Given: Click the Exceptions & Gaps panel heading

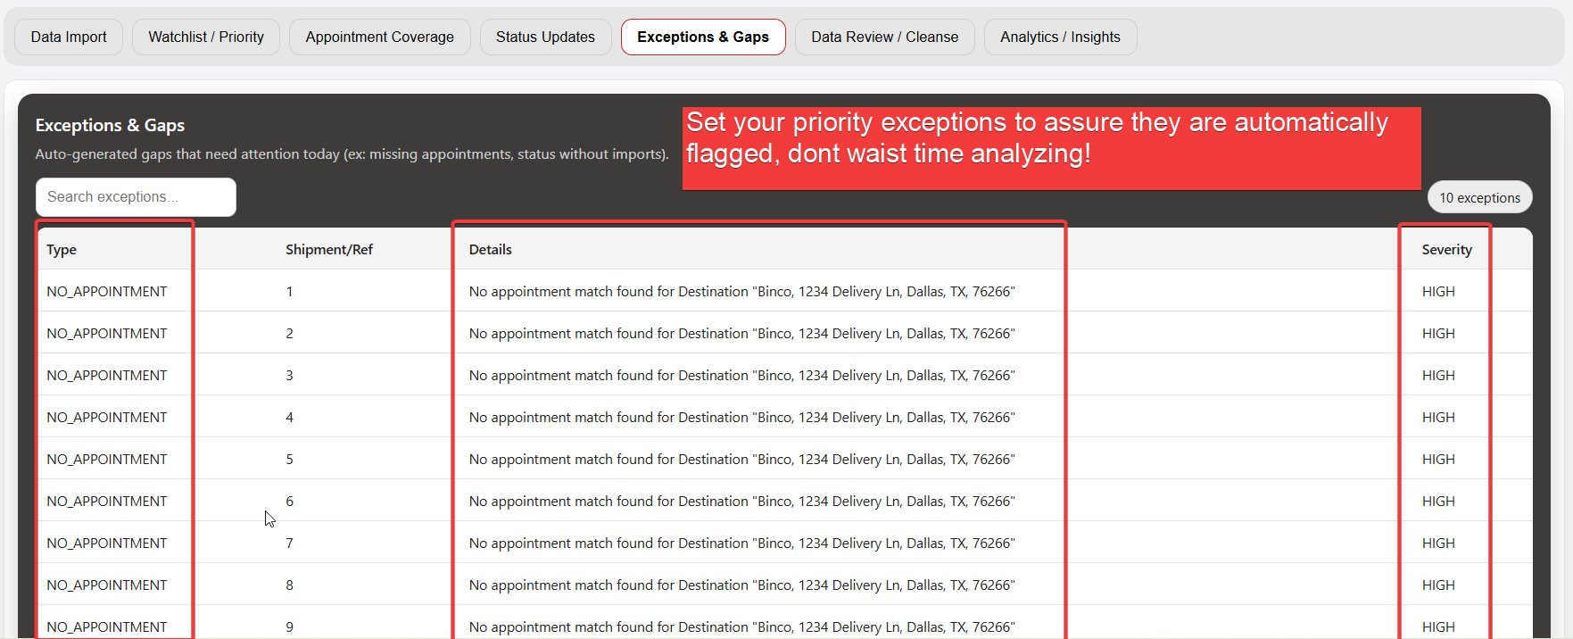Looking at the screenshot, I should pyautogui.click(x=110, y=125).
